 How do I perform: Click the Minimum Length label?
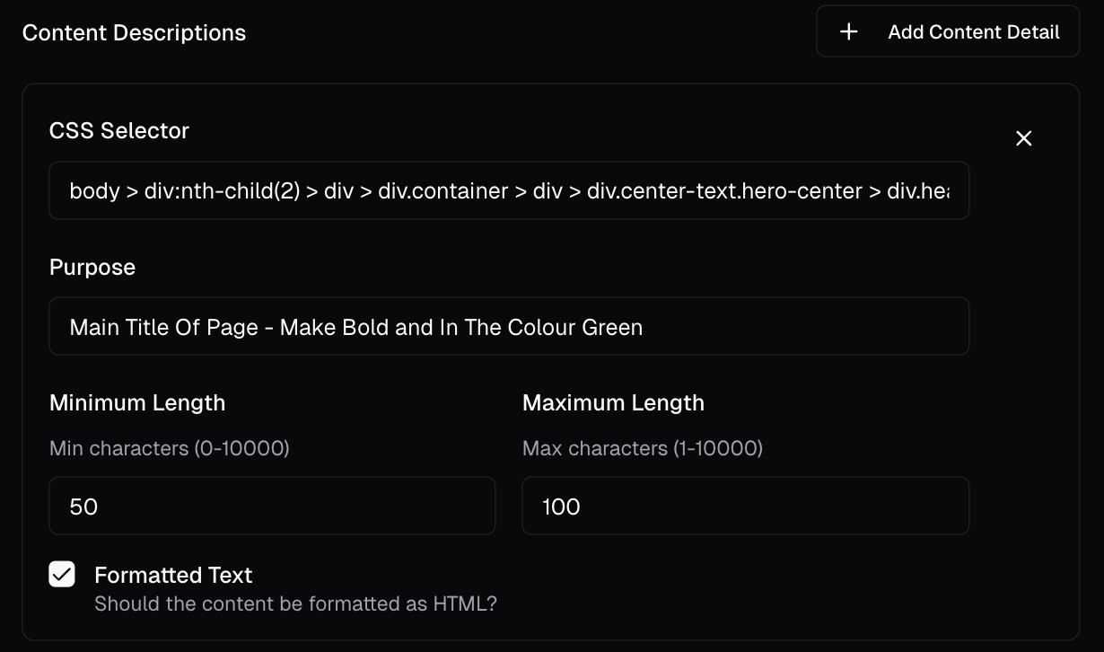pyautogui.click(x=137, y=402)
